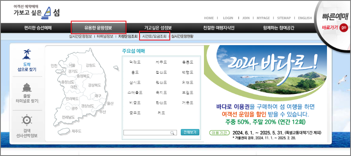Choose 백령도 in the 주요섬 예매 list
This screenshot has width=351, height=156.
pyautogui.click(x=188, y=73)
